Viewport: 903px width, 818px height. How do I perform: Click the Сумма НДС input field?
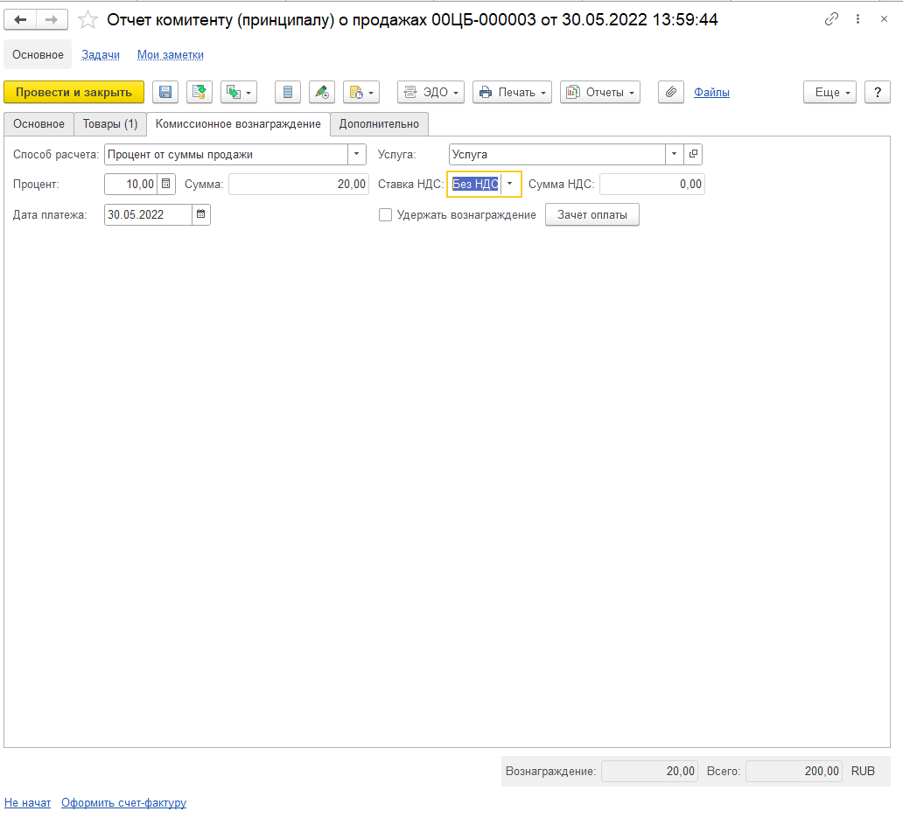[652, 185]
